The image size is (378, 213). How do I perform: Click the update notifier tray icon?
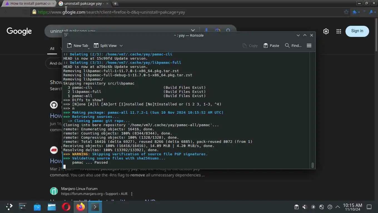(x=330, y=207)
